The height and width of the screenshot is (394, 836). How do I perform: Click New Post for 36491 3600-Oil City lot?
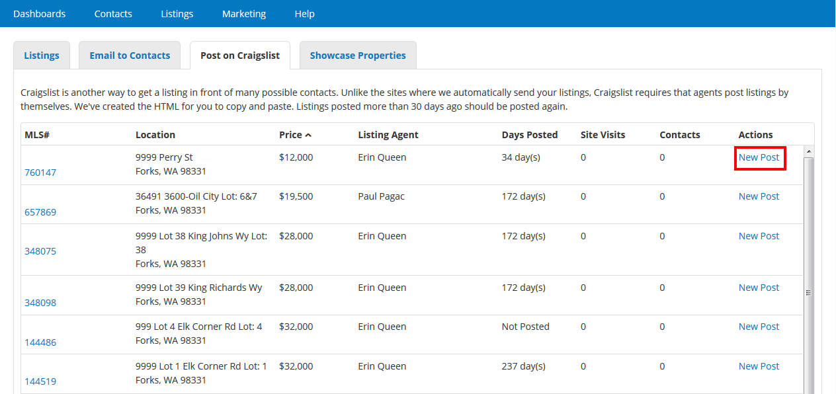coord(759,196)
